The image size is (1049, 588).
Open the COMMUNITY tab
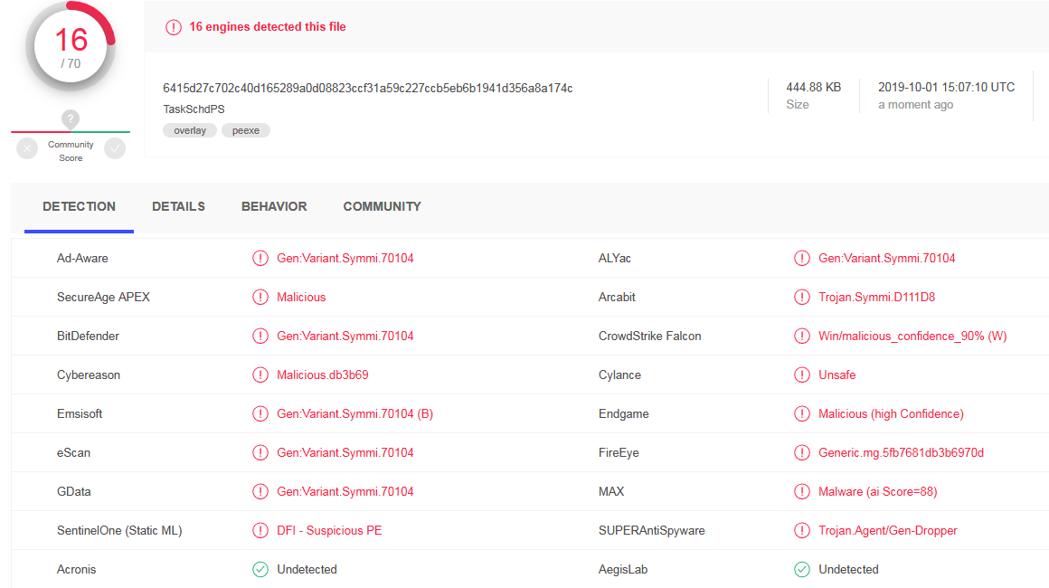point(382,206)
